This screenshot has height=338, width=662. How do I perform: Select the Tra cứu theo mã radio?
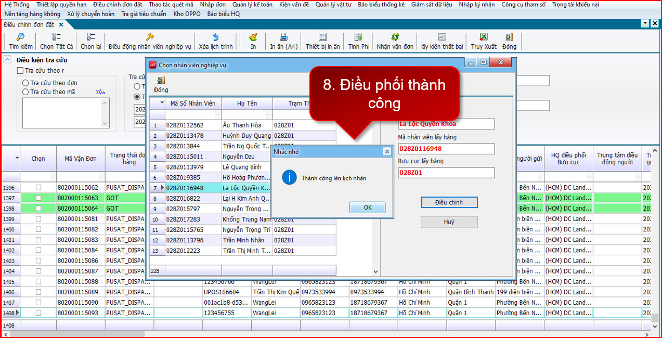click(x=25, y=92)
